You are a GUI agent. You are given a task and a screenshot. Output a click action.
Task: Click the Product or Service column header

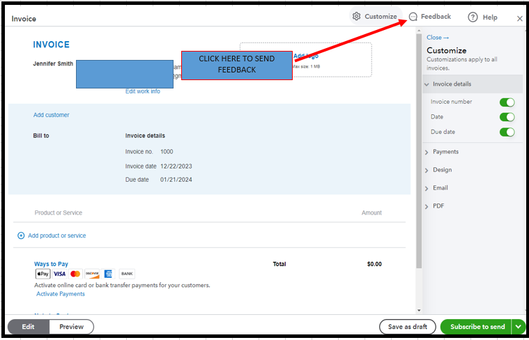coord(59,212)
